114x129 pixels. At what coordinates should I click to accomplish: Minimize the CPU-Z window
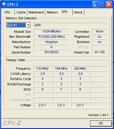pyautogui.click(x=96, y=4)
